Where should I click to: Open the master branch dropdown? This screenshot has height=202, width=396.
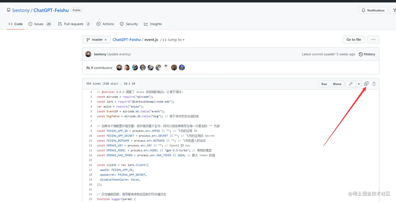(x=96, y=39)
